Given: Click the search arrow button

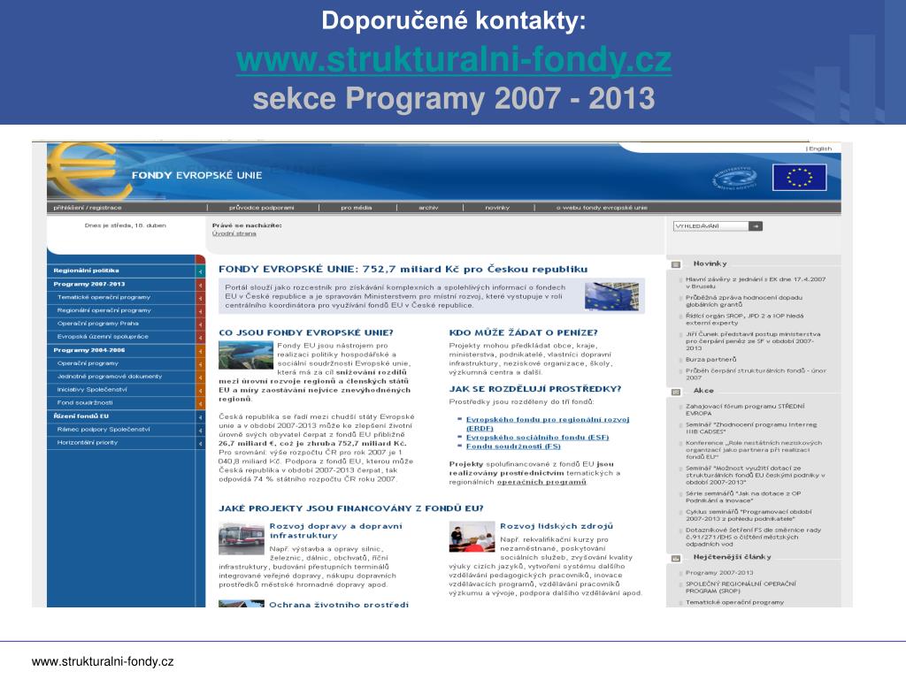Looking at the screenshot, I should [756, 226].
